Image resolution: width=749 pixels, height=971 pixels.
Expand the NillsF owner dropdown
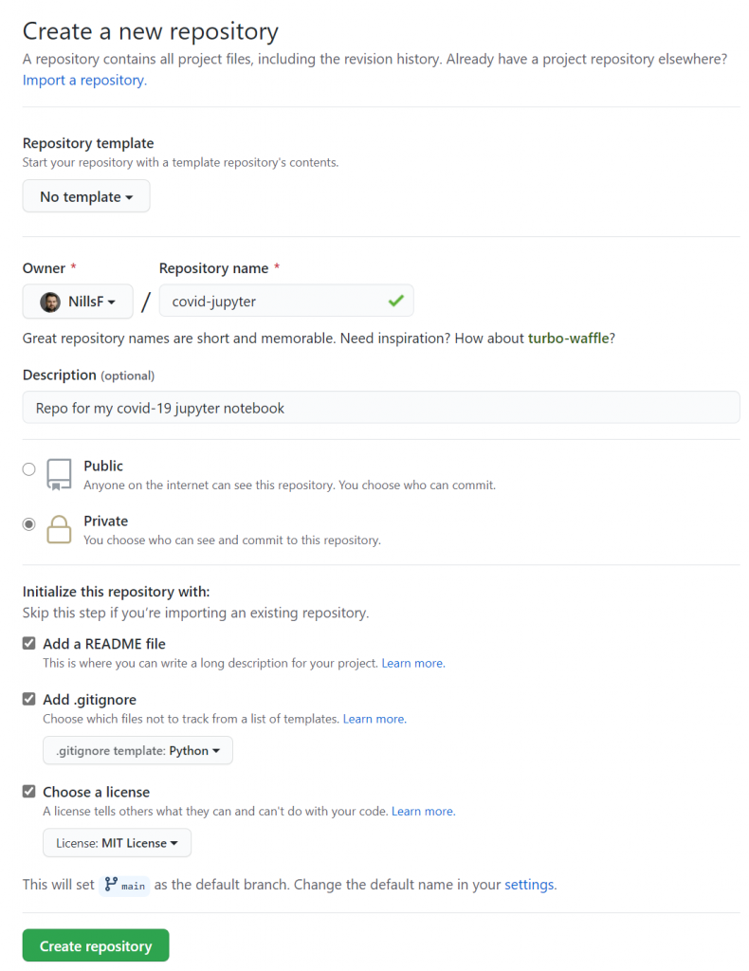click(x=78, y=302)
